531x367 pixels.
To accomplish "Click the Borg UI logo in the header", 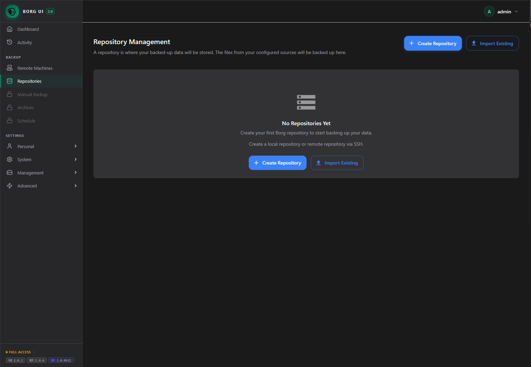I will point(12,11).
